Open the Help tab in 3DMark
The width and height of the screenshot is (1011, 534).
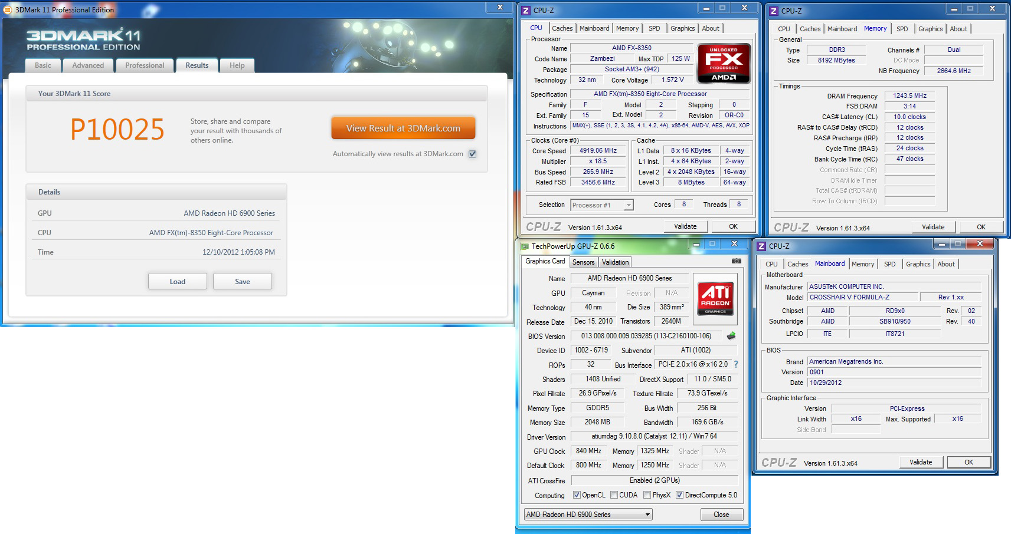click(x=237, y=65)
